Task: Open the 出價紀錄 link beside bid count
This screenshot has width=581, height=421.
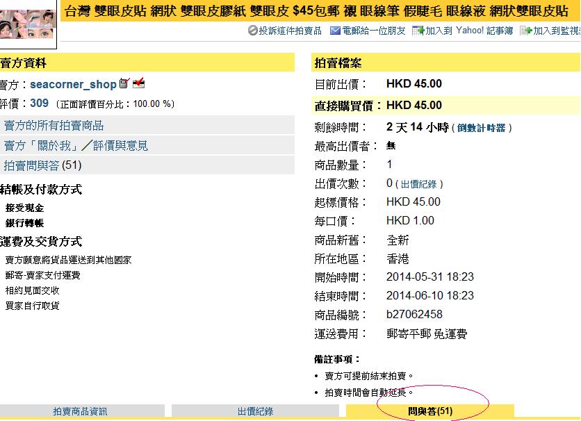Action: 419,184
